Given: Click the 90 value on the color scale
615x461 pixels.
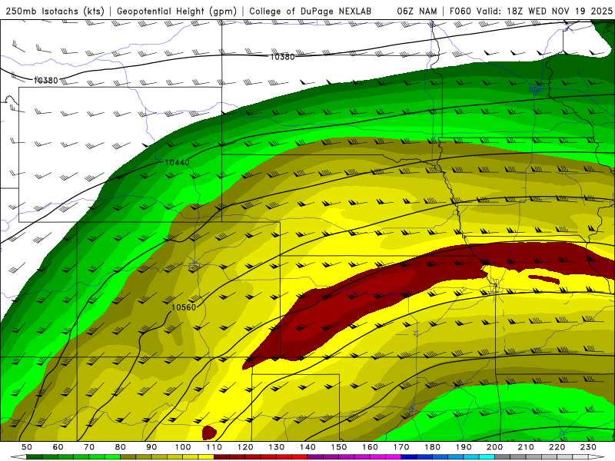Looking at the screenshot, I should click(151, 447).
